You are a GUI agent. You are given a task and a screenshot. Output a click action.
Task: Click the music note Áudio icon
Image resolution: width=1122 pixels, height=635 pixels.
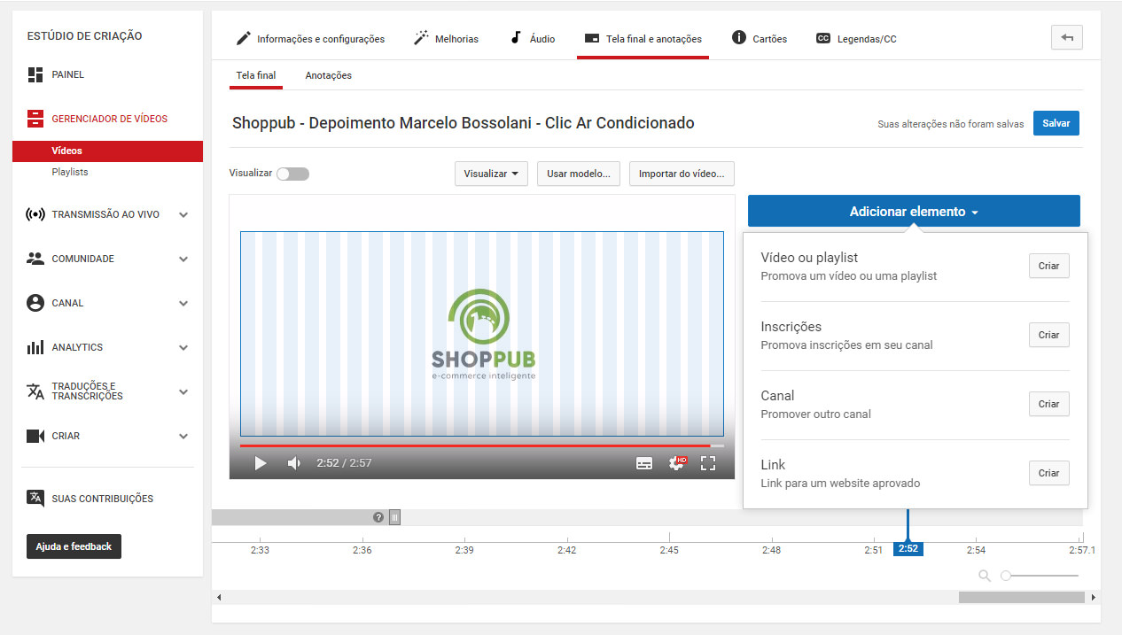tap(516, 38)
